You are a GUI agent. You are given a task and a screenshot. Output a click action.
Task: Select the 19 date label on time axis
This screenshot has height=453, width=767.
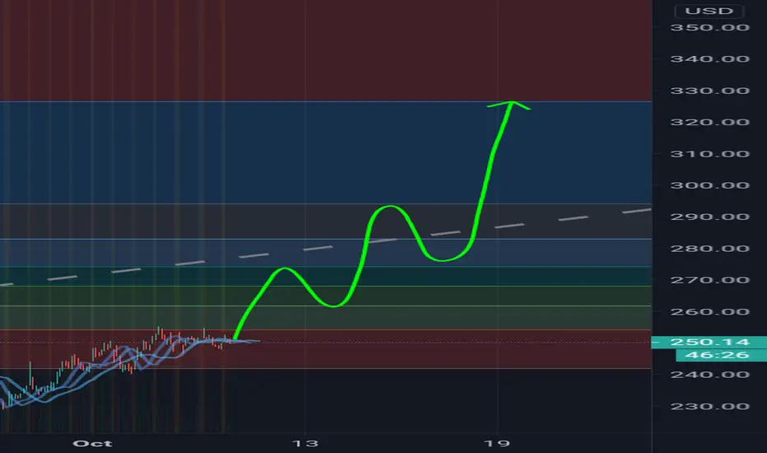pyautogui.click(x=497, y=444)
